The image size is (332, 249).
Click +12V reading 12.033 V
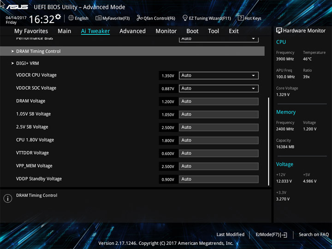pyautogui.click(x=284, y=181)
